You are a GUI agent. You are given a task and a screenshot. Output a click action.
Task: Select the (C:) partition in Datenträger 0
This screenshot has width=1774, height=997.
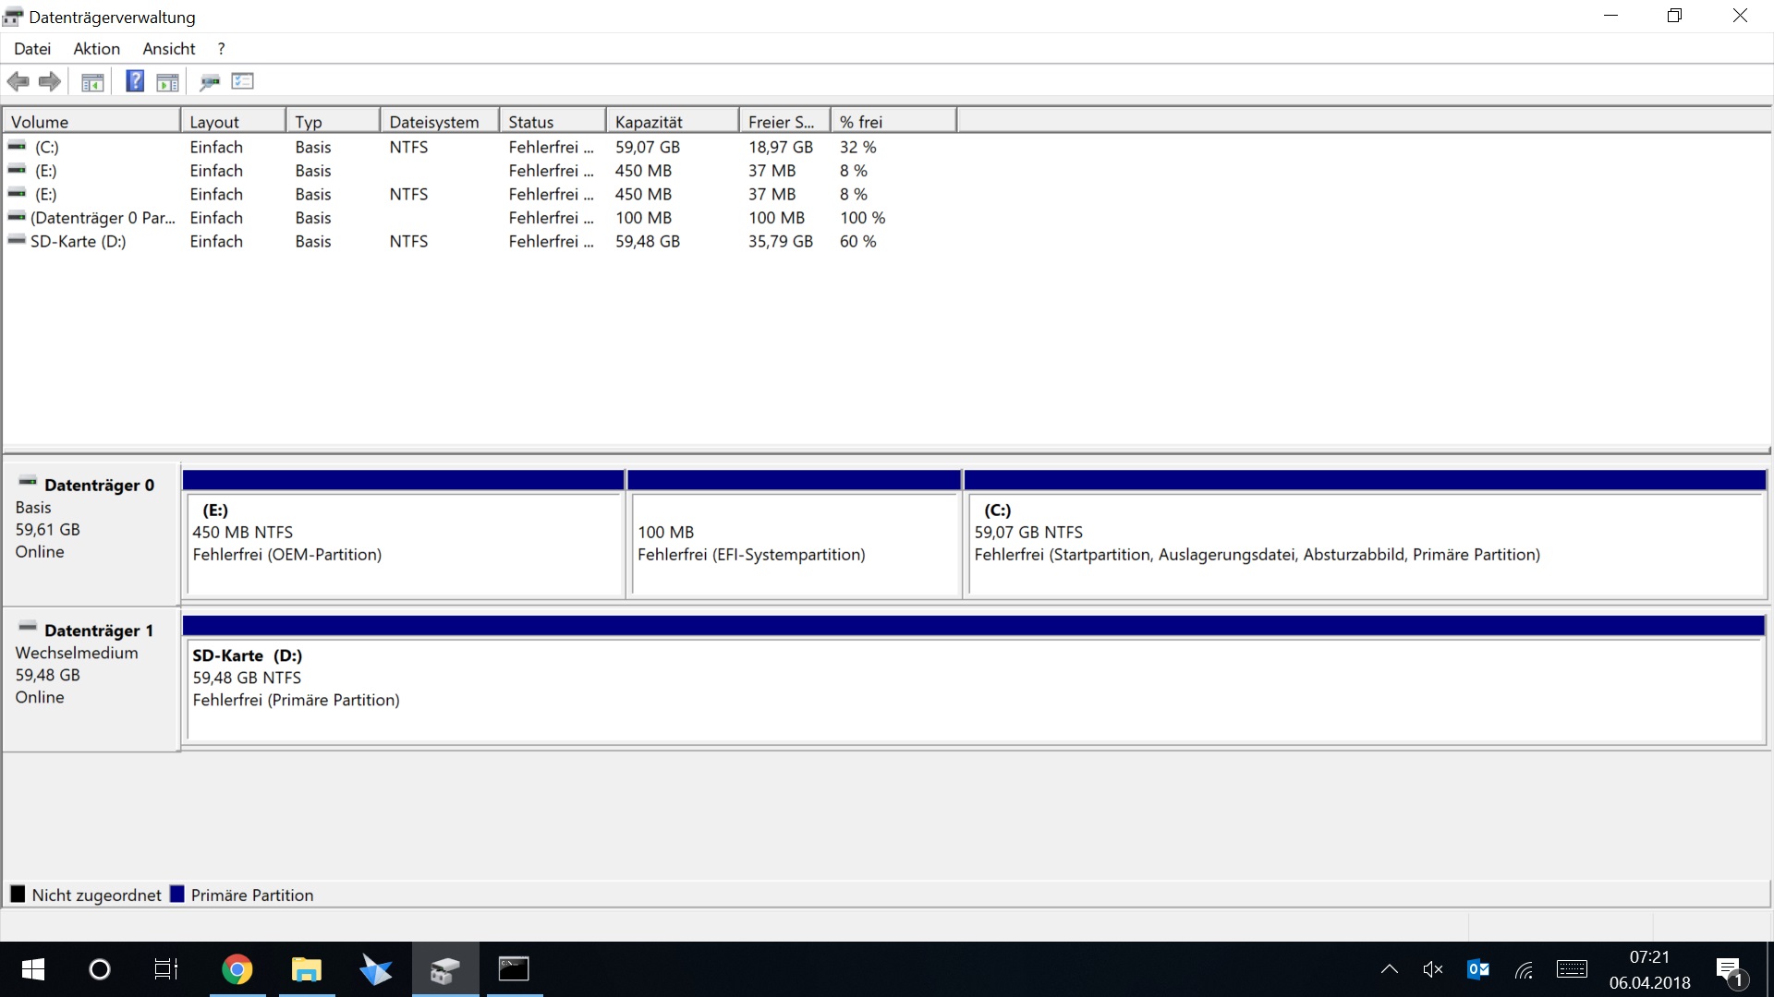(1364, 545)
